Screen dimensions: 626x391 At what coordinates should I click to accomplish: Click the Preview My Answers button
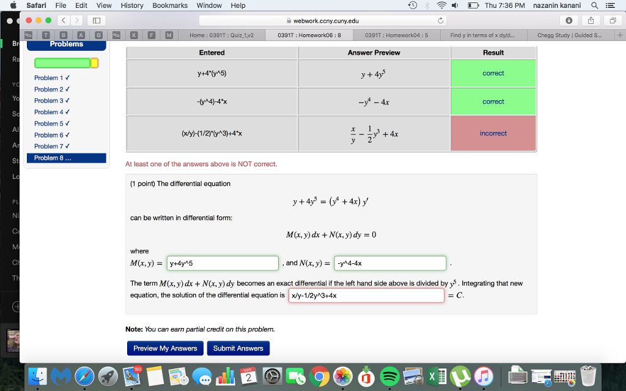[165, 348]
